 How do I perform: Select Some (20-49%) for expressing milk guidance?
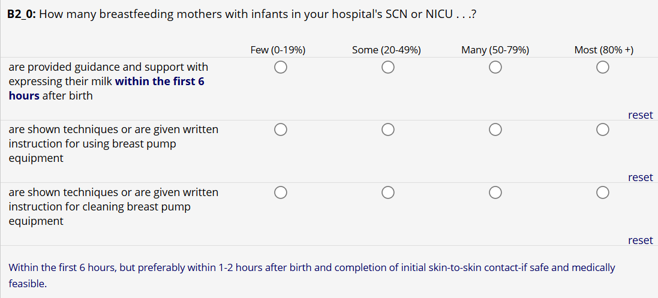[387, 67]
